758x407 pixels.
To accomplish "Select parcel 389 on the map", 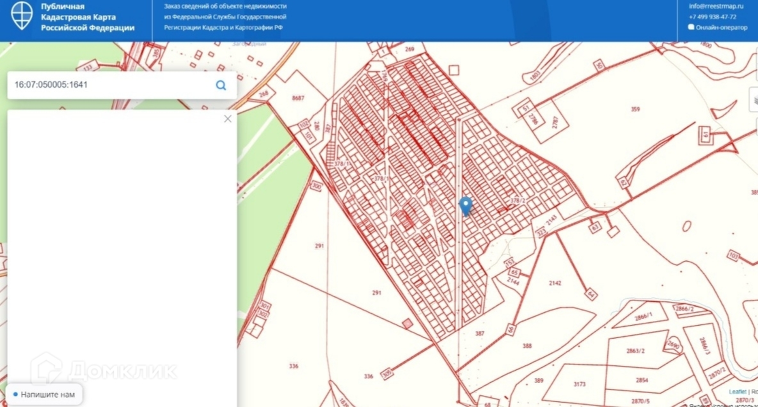I will coord(538,381).
